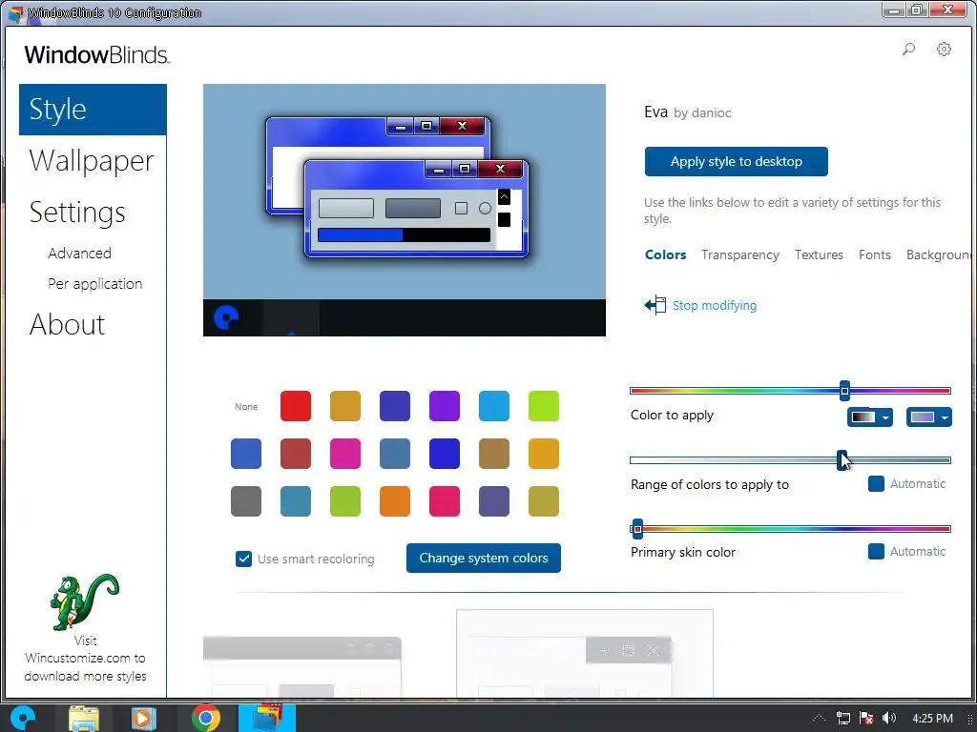Show hidden tray icons arrow
Screen dimensions: 977x732
click(x=820, y=718)
